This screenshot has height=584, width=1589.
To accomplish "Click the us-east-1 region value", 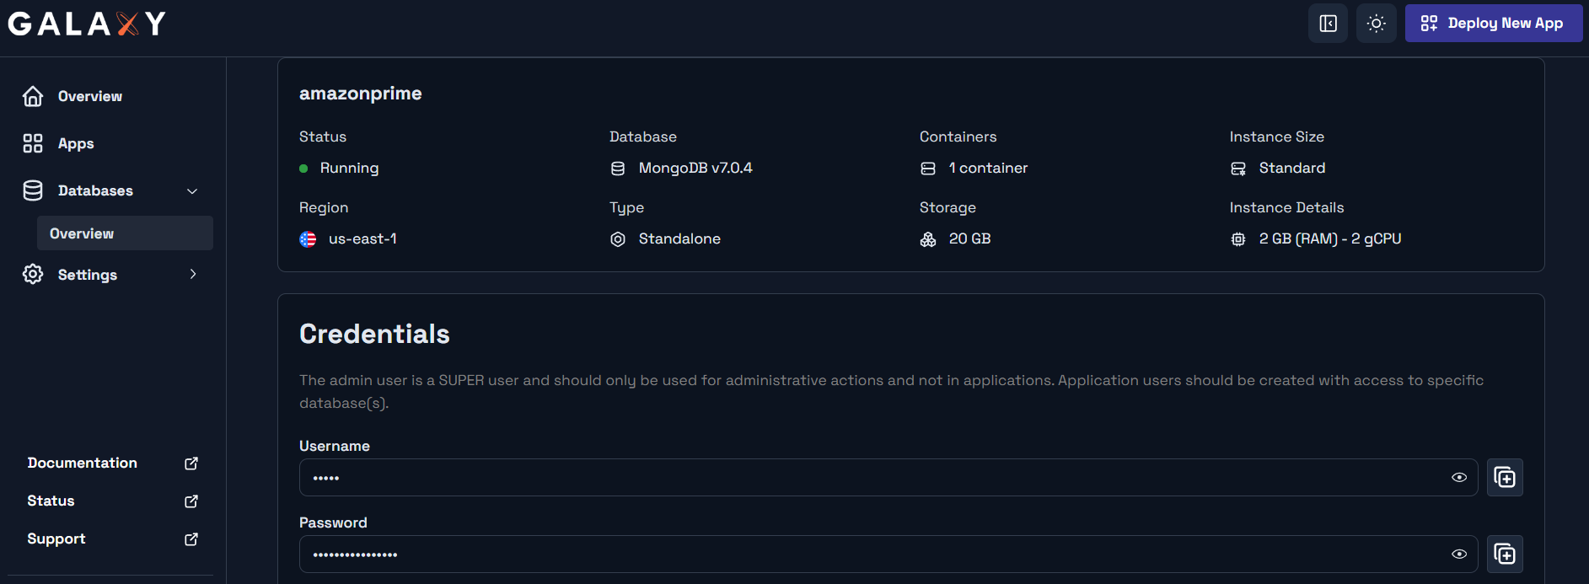I will [x=362, y=239].
